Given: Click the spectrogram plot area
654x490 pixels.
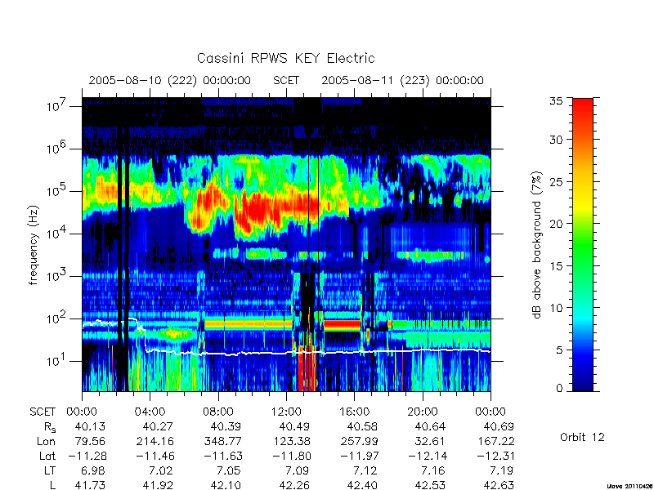Looking at the screenshot, I should (286, 244).
